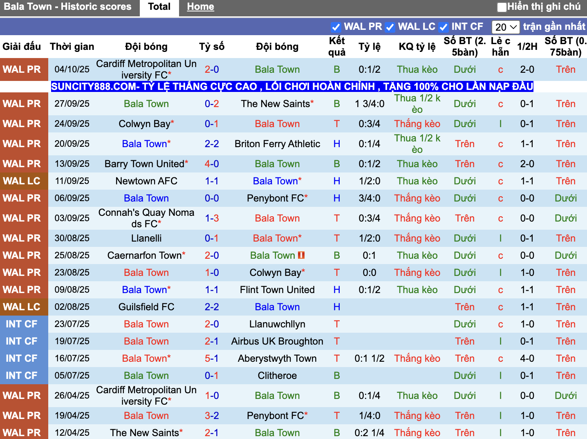Click the 5-1 score against Aberystwyth Town

pyautogui.click(x=212, y=358)
